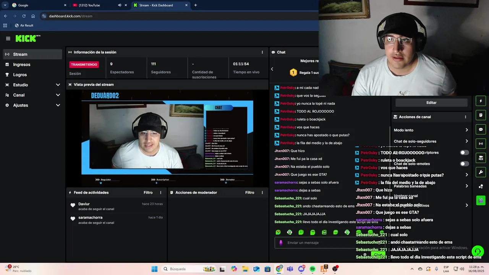Screen dimensions: 489x275
Task: Select Daviur in the activity feed
Action: point(84,204)
